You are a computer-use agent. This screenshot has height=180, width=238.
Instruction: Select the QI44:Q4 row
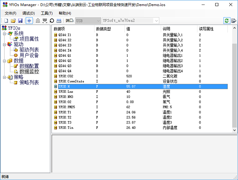tap(141, 71)
